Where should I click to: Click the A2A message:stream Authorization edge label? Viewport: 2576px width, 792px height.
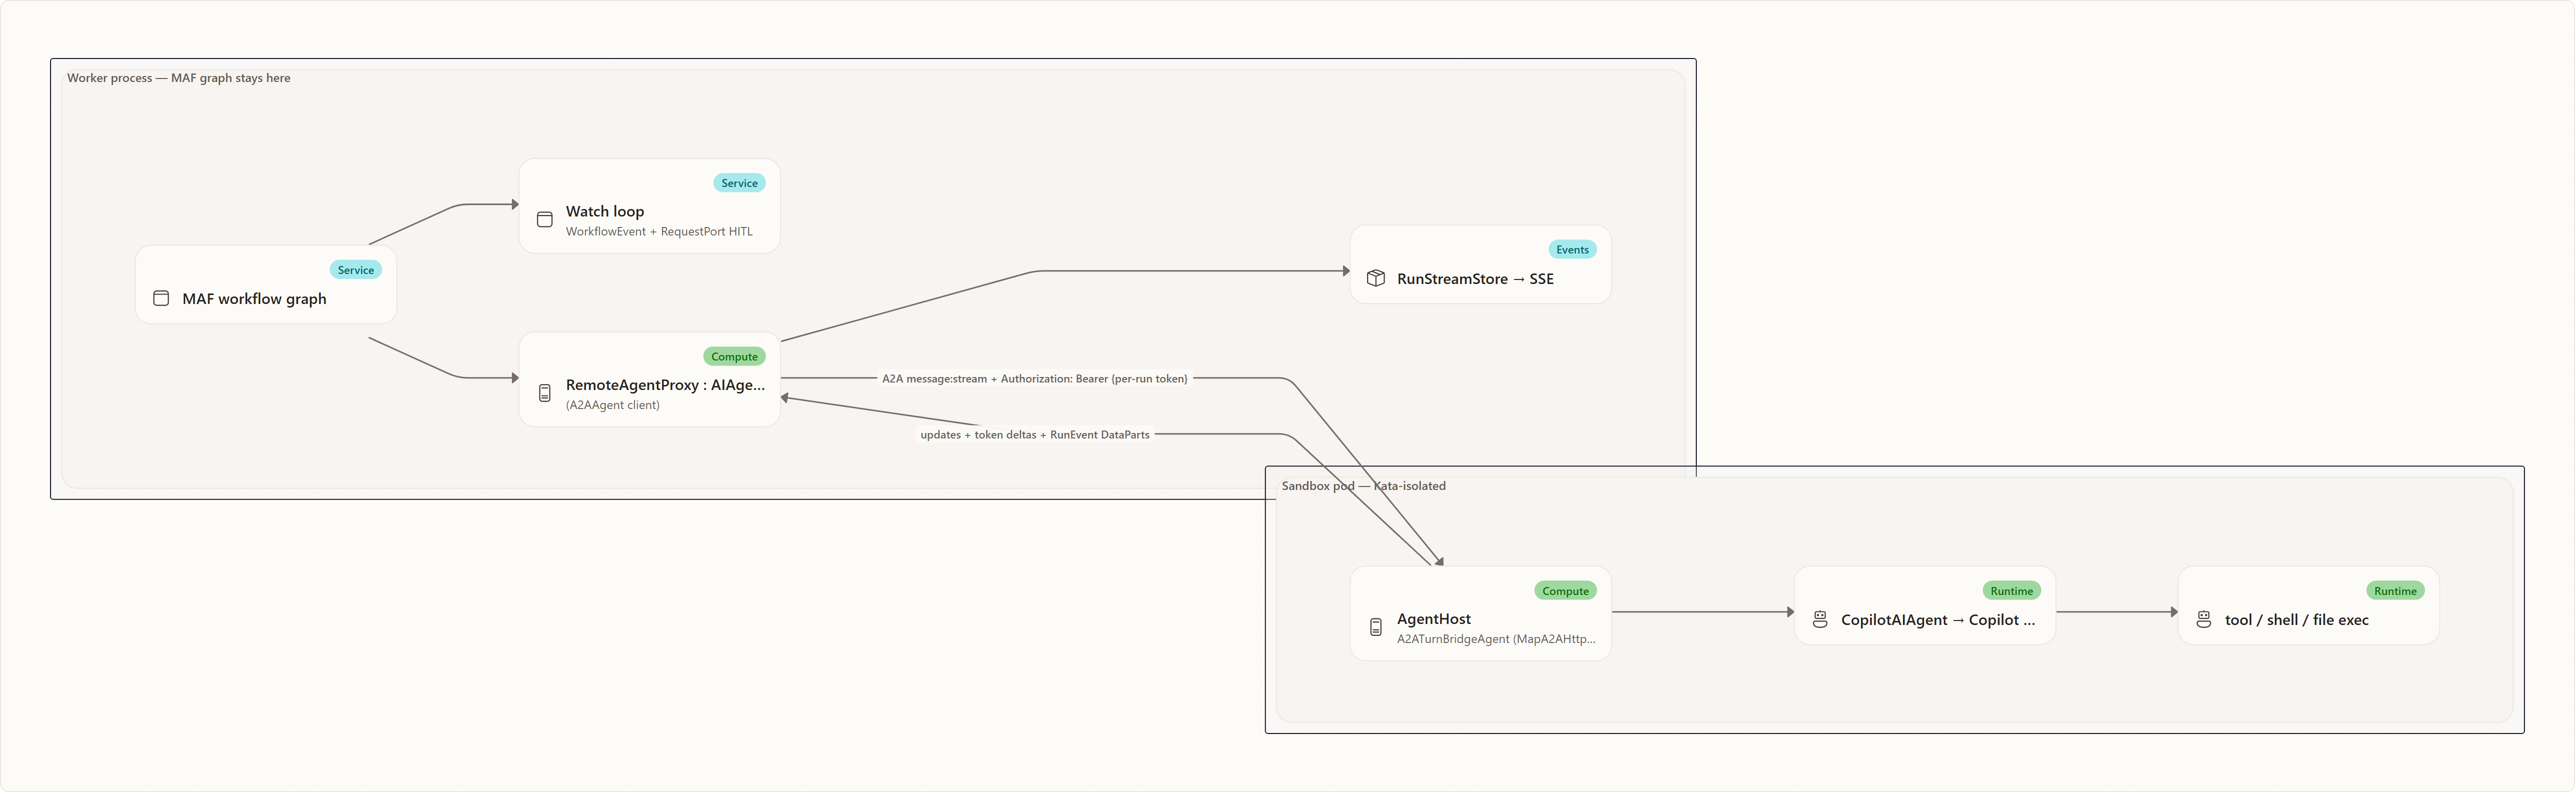[1035, 378]
